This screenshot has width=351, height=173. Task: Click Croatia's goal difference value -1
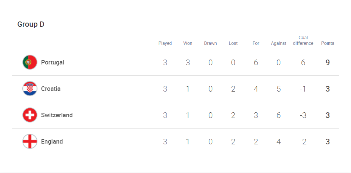(x=303, y=89)
